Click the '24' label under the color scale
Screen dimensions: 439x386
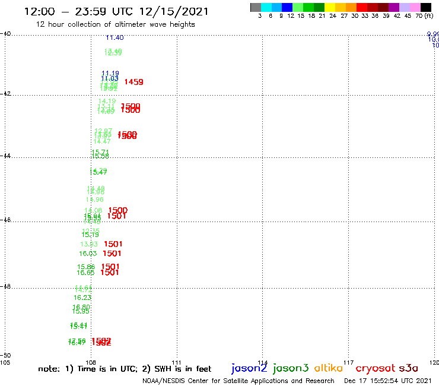(333, 15)
